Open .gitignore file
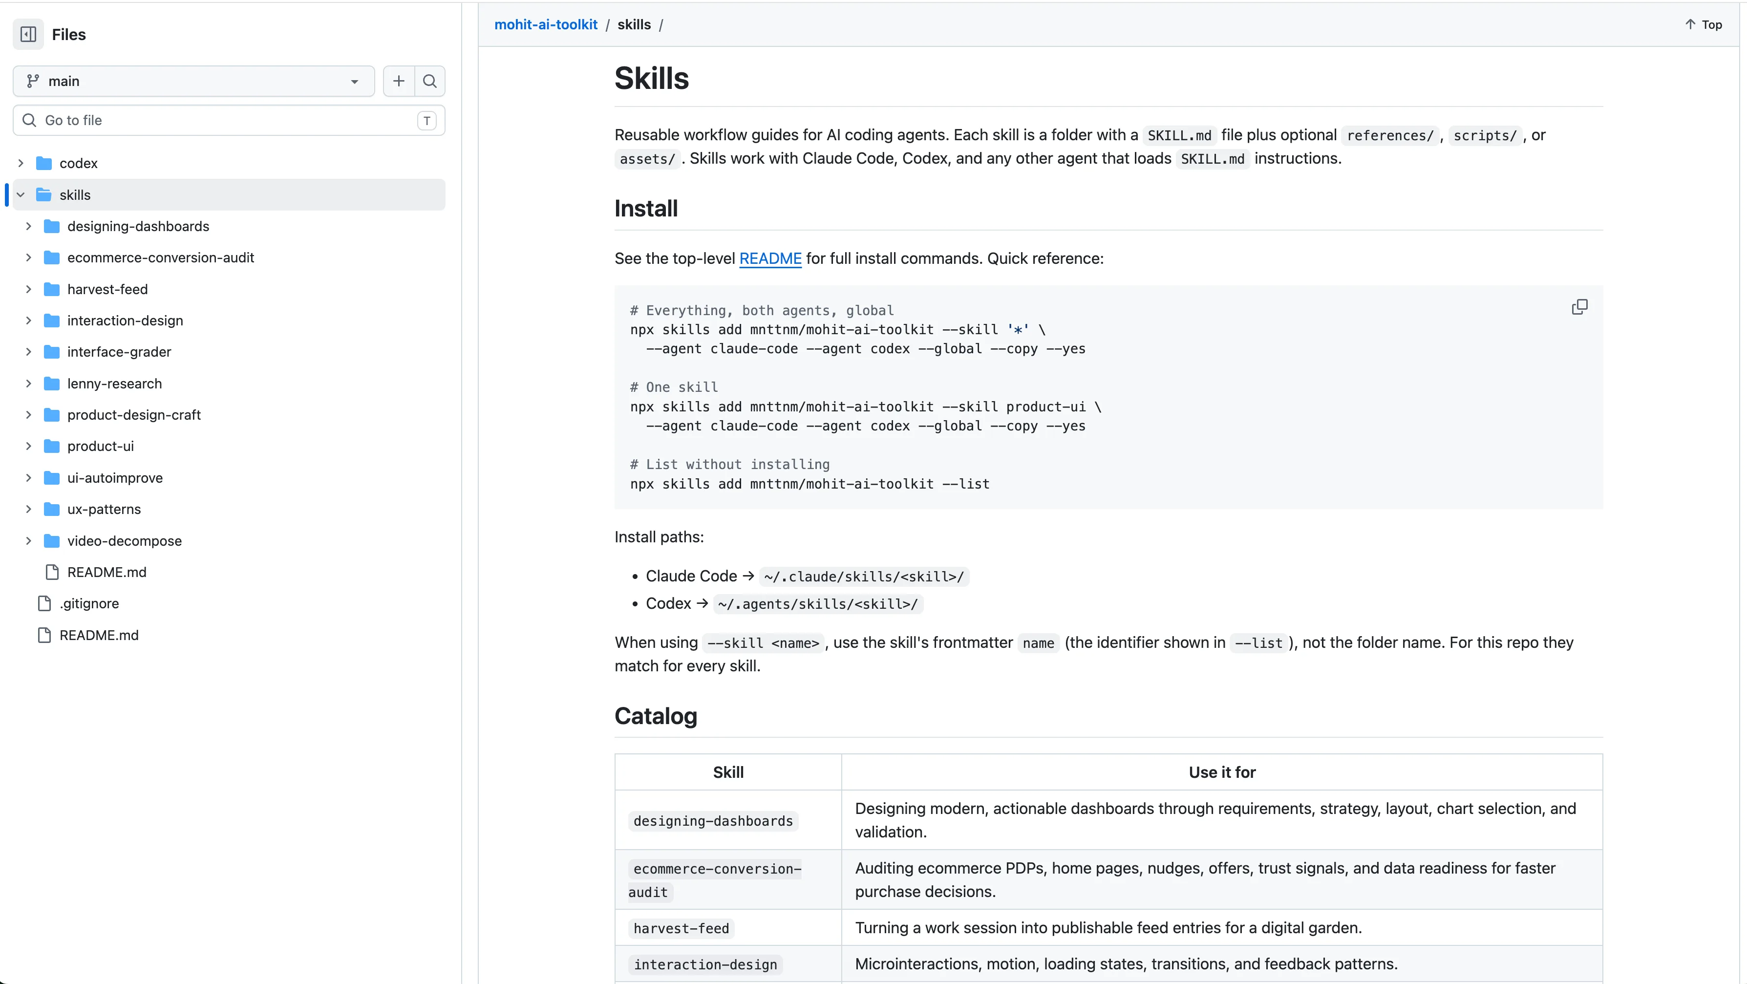Screen dimensions: 1747x984 pyautogui.click(x=89, y=603)
